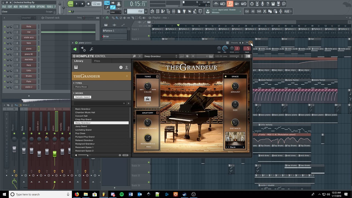The image size is (352, 198).
Task: Click the tempo field showing 122.000
Action: [96, 4]
